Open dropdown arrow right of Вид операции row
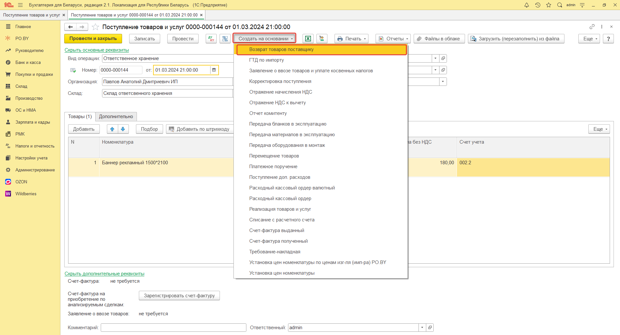 435,58
